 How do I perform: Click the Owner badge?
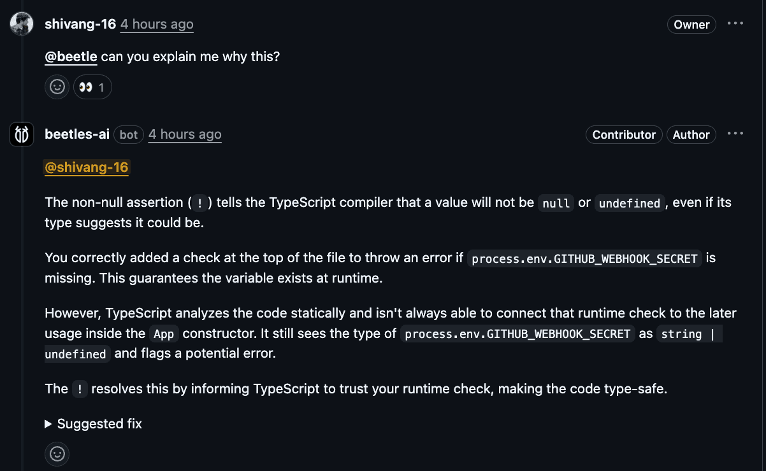click(x=691, y=25)
